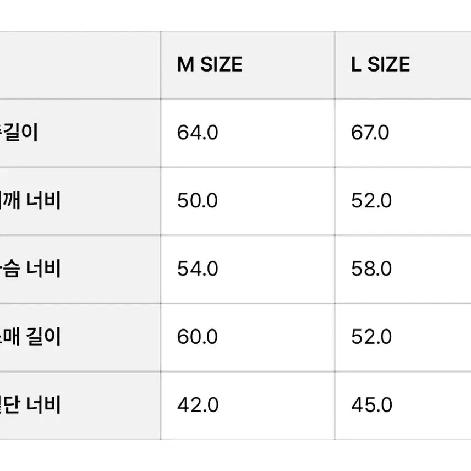Click the 54.0 chest width value
This screenshot has width=471, height=471.
(x=198, y=269)
